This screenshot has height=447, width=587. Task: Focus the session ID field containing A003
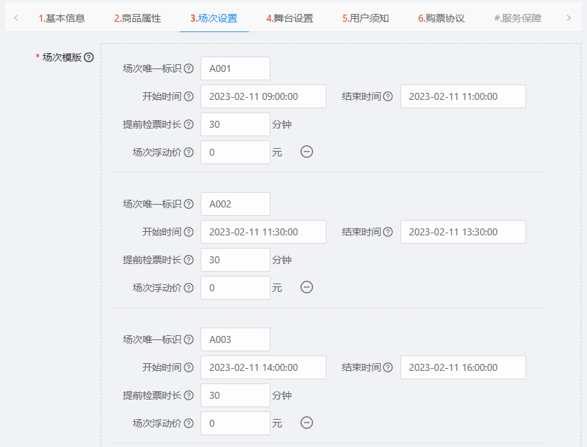point(235,339)
